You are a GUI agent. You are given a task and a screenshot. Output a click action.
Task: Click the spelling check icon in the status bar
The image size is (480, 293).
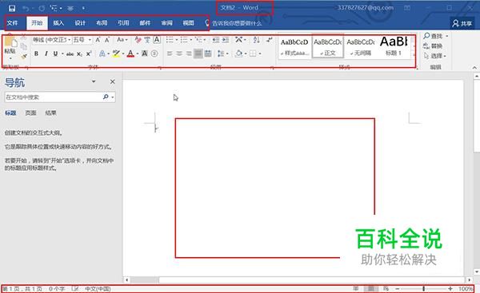pos(75,288)
